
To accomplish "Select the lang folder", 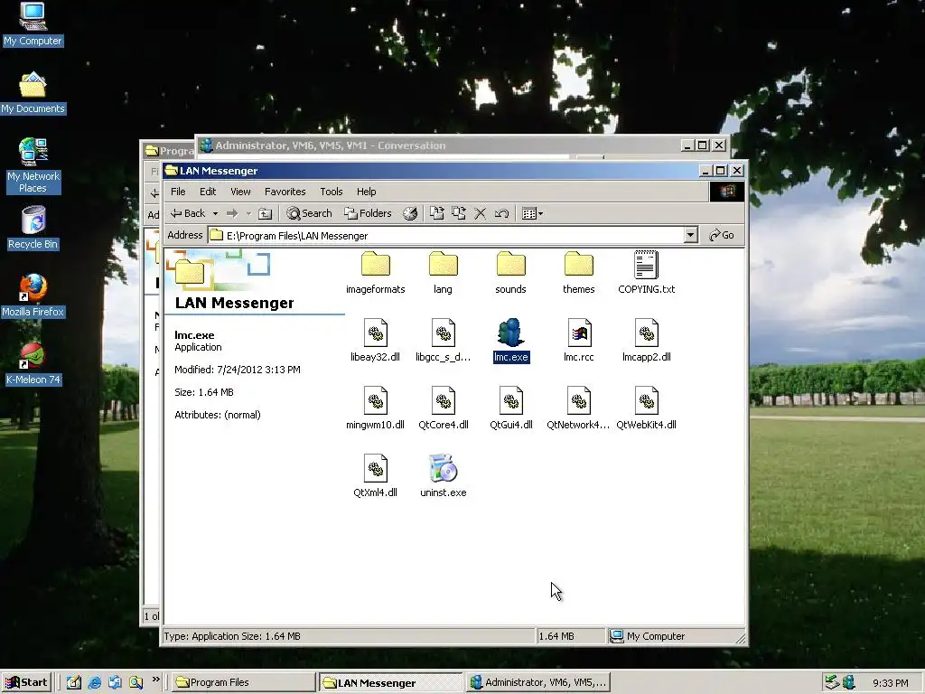I will [x=443, y=273].
